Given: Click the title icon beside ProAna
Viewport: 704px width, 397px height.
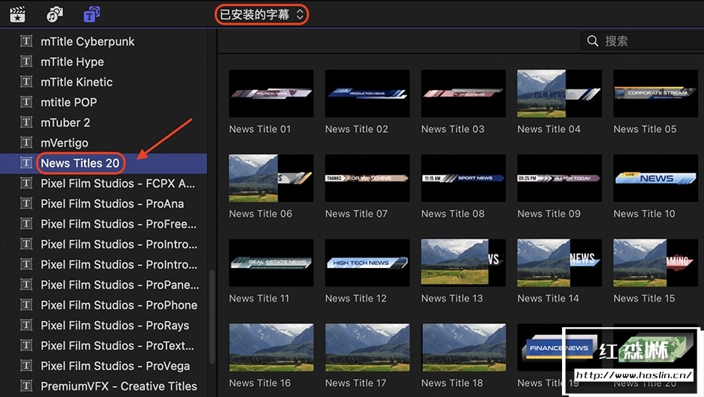Looking at the screenshot, I should 26,203.
